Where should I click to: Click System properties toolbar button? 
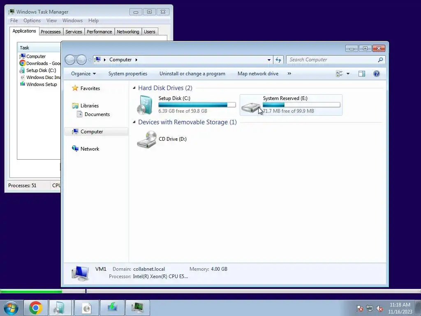point(128,74)
